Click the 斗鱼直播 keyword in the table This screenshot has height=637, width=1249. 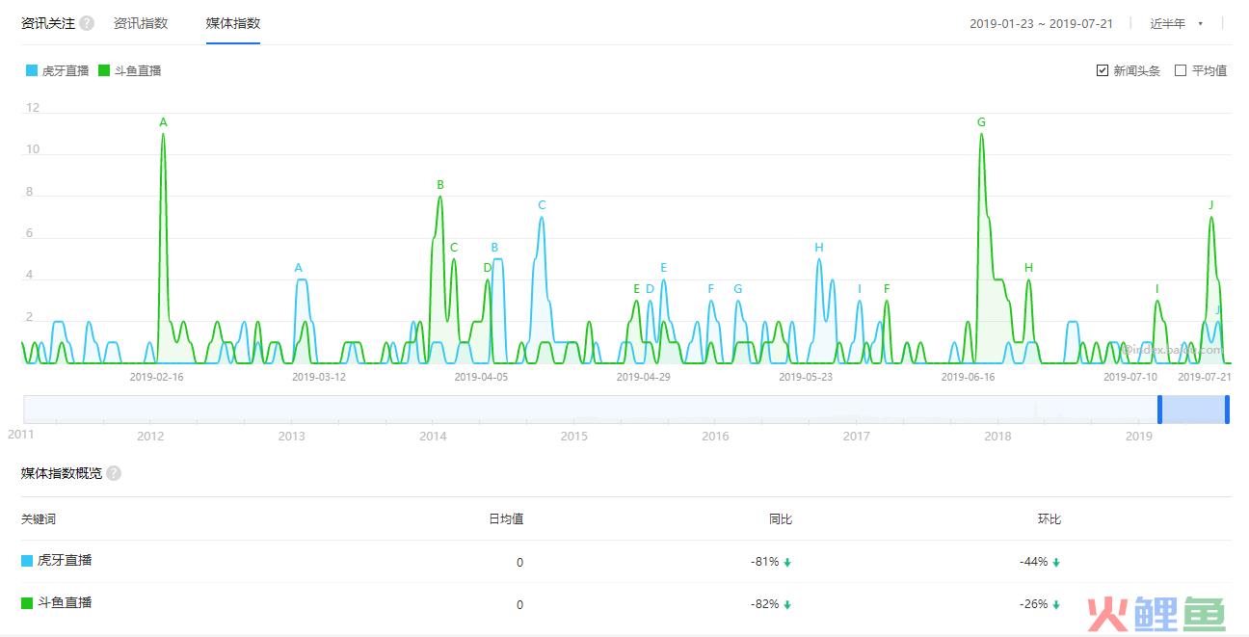pyautogui.click(x=65, y=603)
